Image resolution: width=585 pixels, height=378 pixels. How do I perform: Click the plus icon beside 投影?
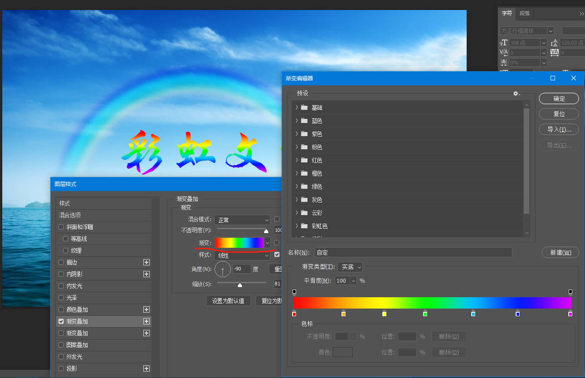(146, 368)
